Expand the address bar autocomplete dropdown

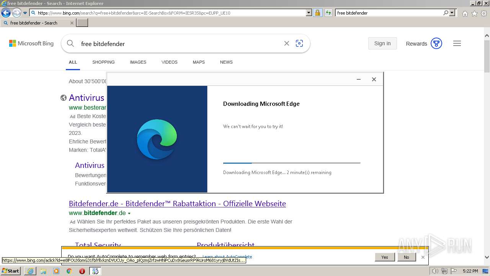(x=309, y=13)
